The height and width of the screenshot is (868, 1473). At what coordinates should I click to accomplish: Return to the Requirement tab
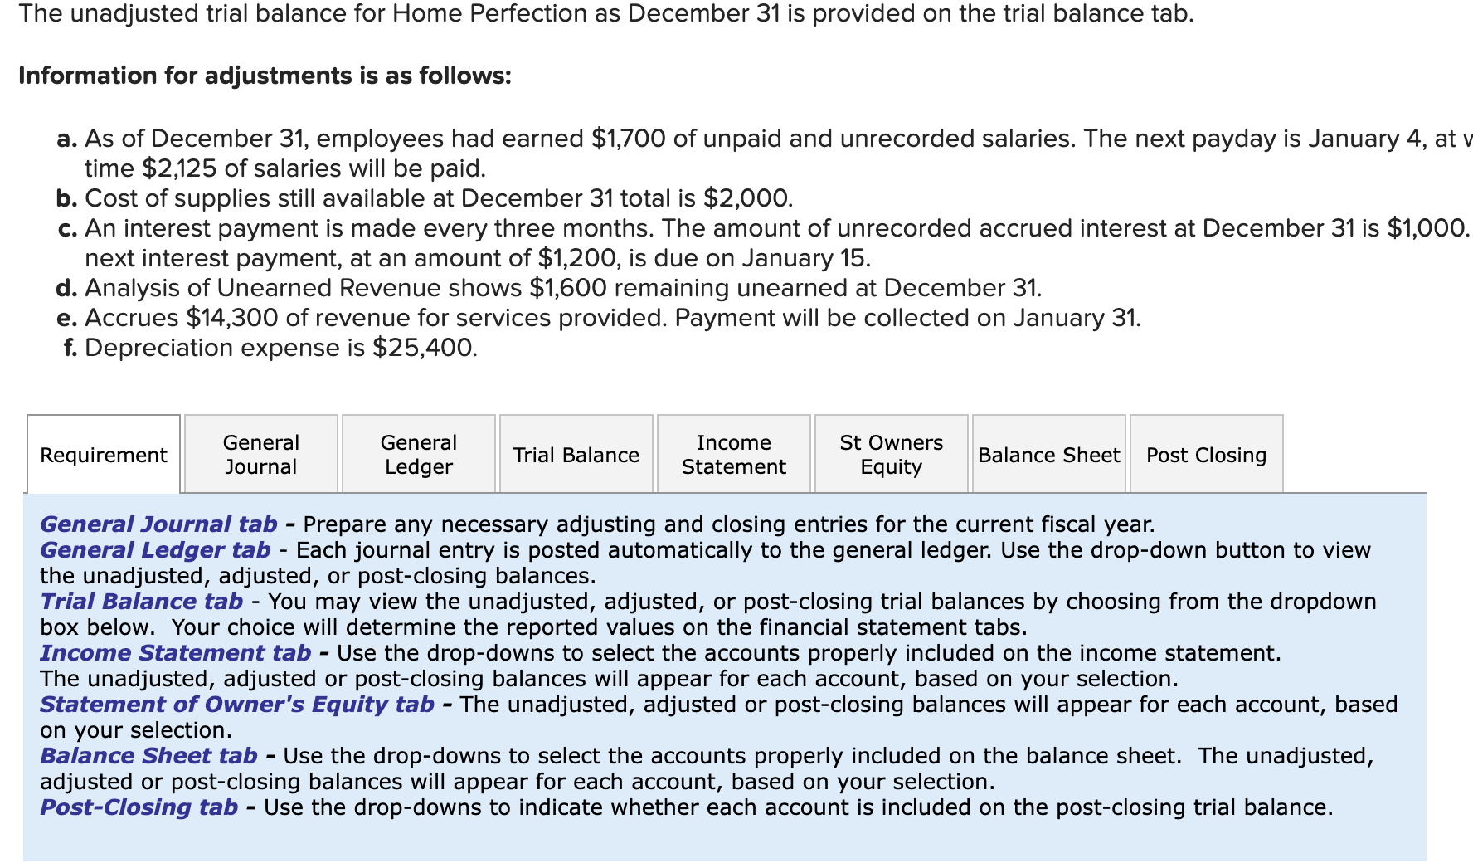coord(103,455)
